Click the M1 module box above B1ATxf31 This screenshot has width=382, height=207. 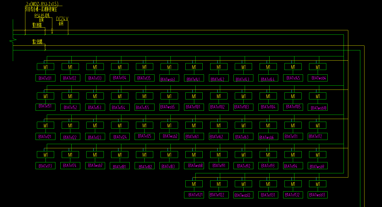[45, 67]
